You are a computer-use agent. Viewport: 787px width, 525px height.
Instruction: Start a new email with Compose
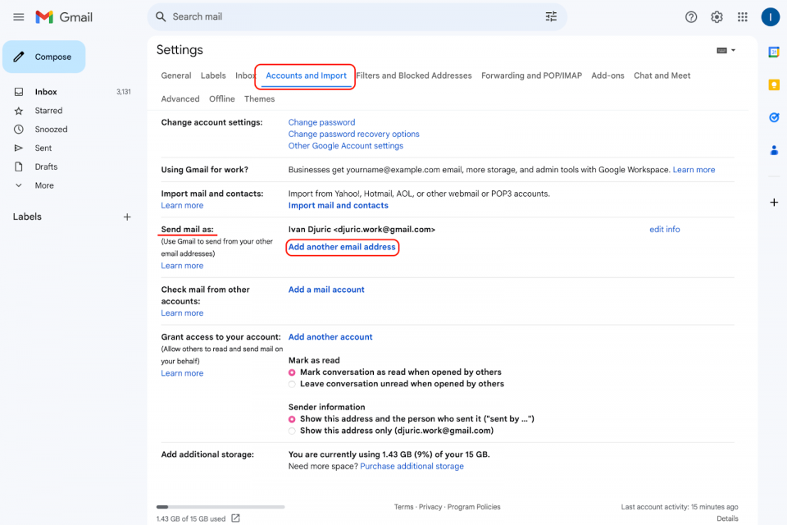pyautogui.click(x=43, y=57)
